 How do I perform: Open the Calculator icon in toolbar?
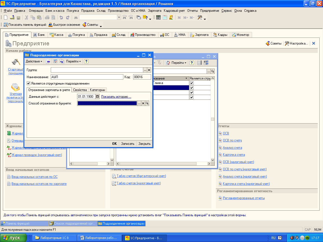[158, 18]
